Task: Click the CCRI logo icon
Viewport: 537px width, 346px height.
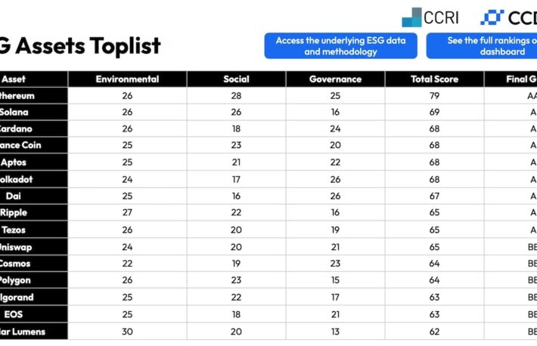Action: pos(411,17)
